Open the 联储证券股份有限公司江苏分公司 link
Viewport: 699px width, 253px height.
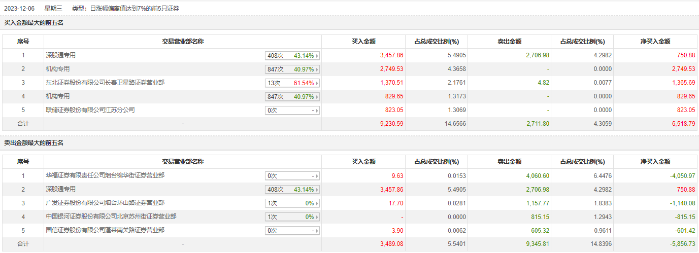pos(90,110)
